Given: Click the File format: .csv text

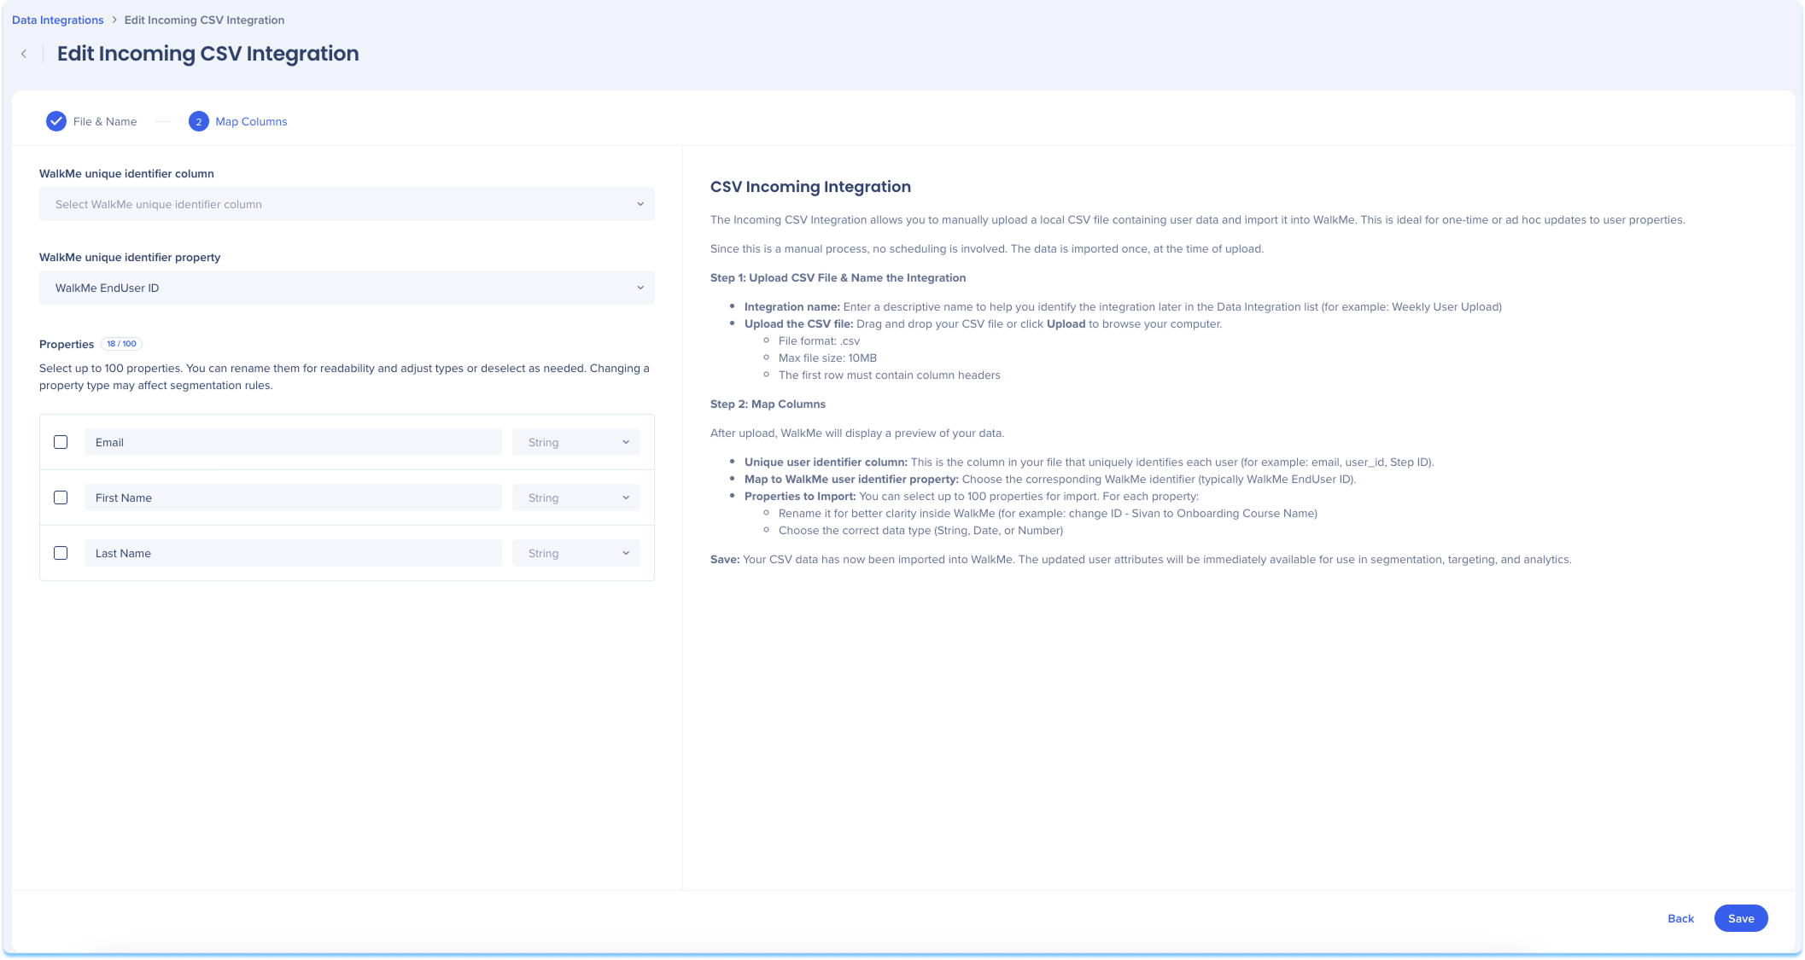Looking at the screenshot, I should coord(819,340).
